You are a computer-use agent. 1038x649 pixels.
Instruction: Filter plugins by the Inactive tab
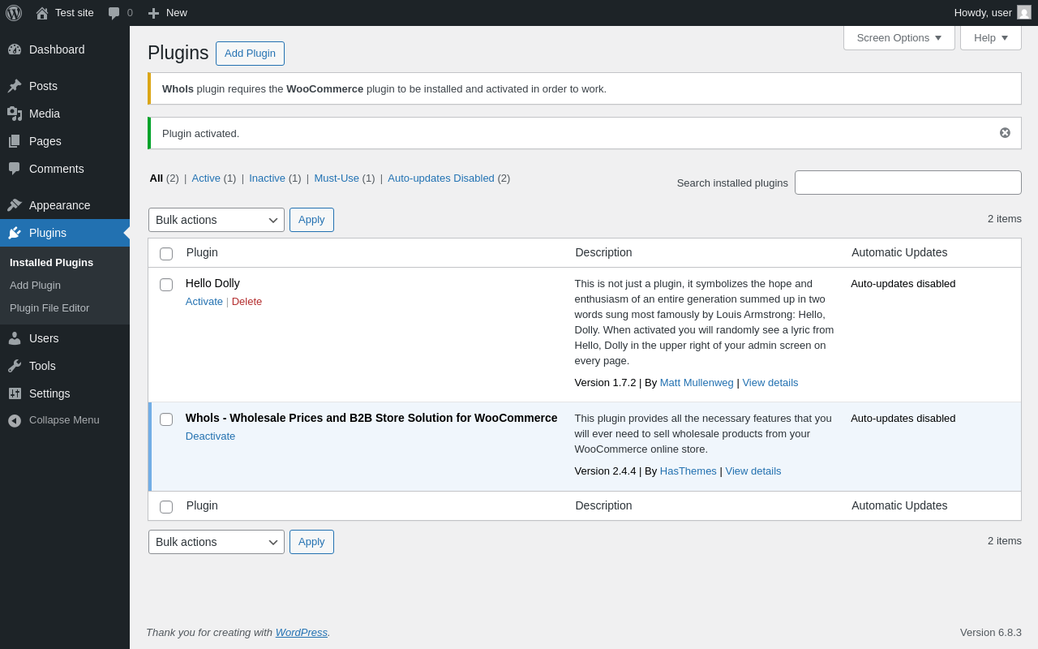coord(267,178)
